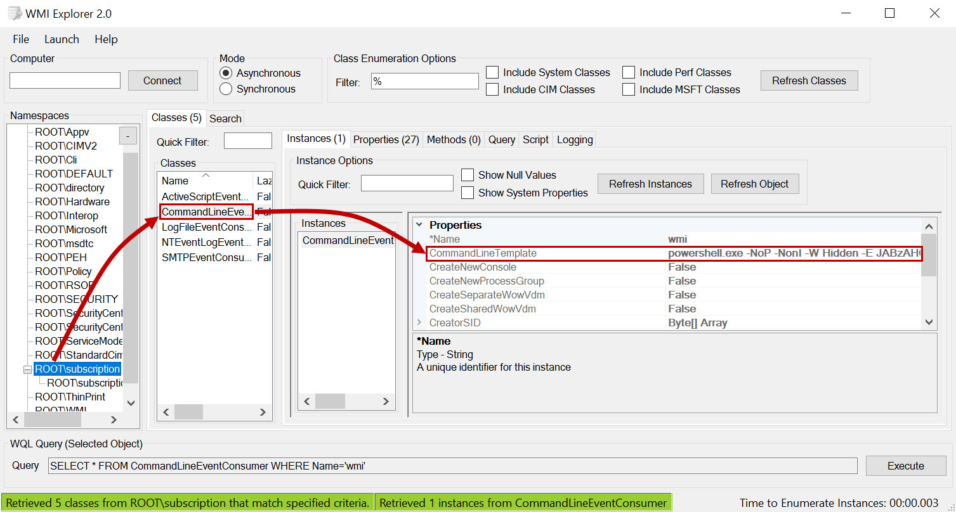This screenshot has width=956, height=512.
Task: Click Execute to run the WQL query
Action: (x=905, y=466)
